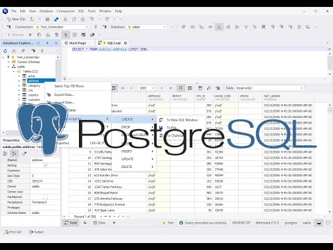Click the delete X icon in the Database Explorer toolbar
333x250 pixels.
pos(14,51)
